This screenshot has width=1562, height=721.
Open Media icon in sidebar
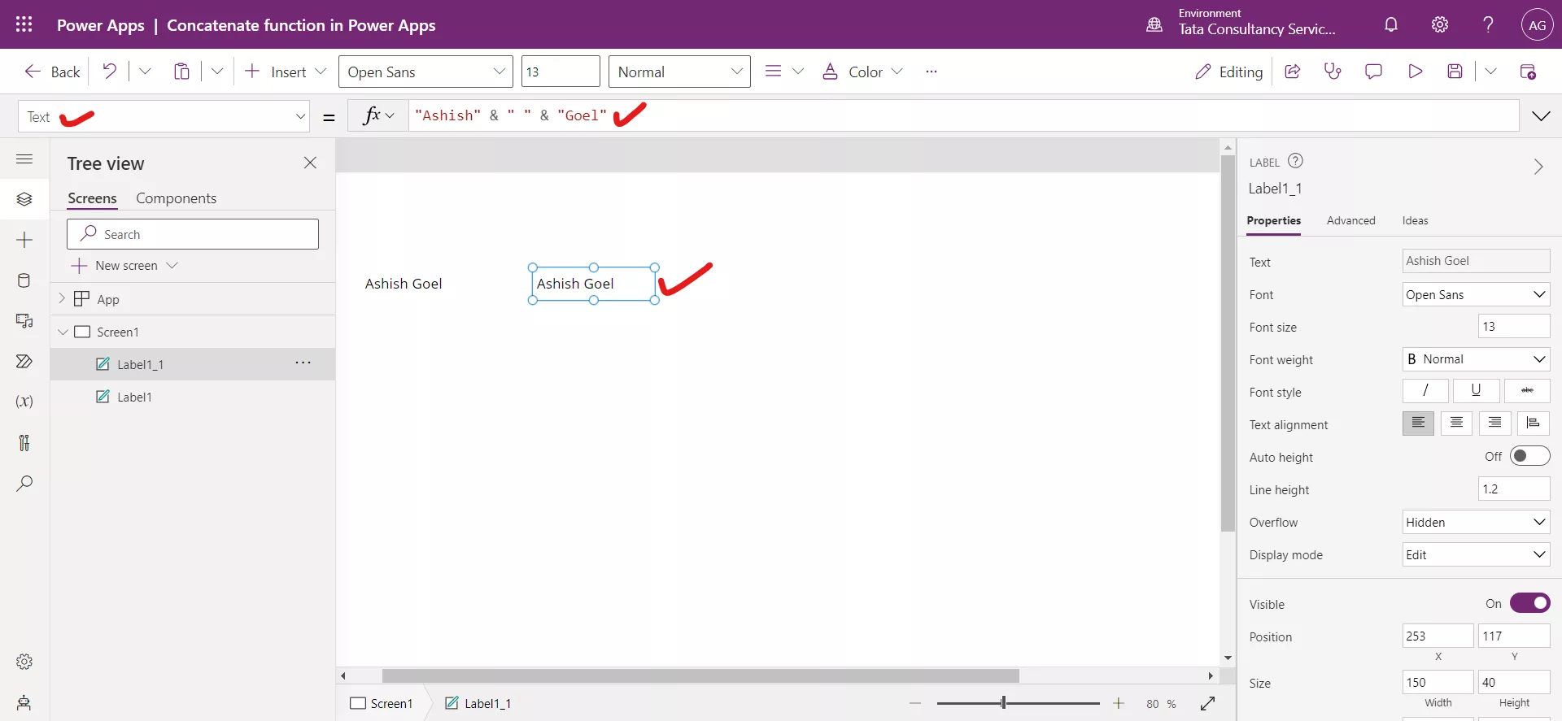pyautogui.click(x=24, y=321)
